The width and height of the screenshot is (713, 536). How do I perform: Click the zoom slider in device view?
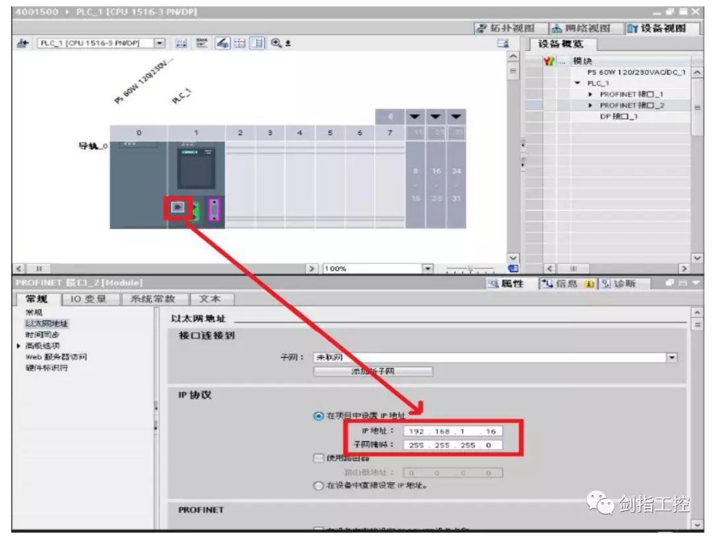470,269
